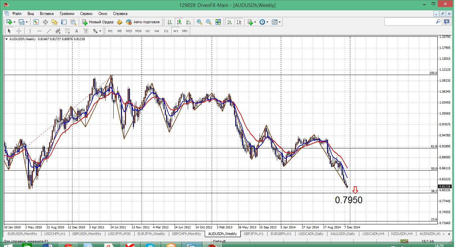Select the crosshair cursor tool

click(19, 31)
